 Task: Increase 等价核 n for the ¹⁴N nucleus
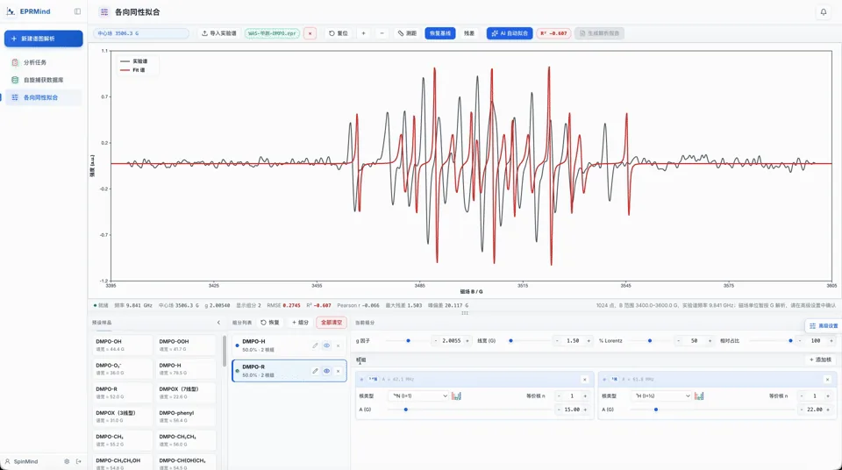click(x=585, y=395)
